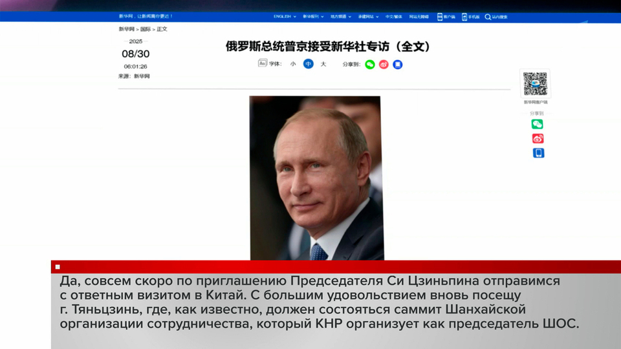The width and height of the screenshot is (621, 349).
Task: Expand the ENGLISH language dropdown
Action: point(285,16)
